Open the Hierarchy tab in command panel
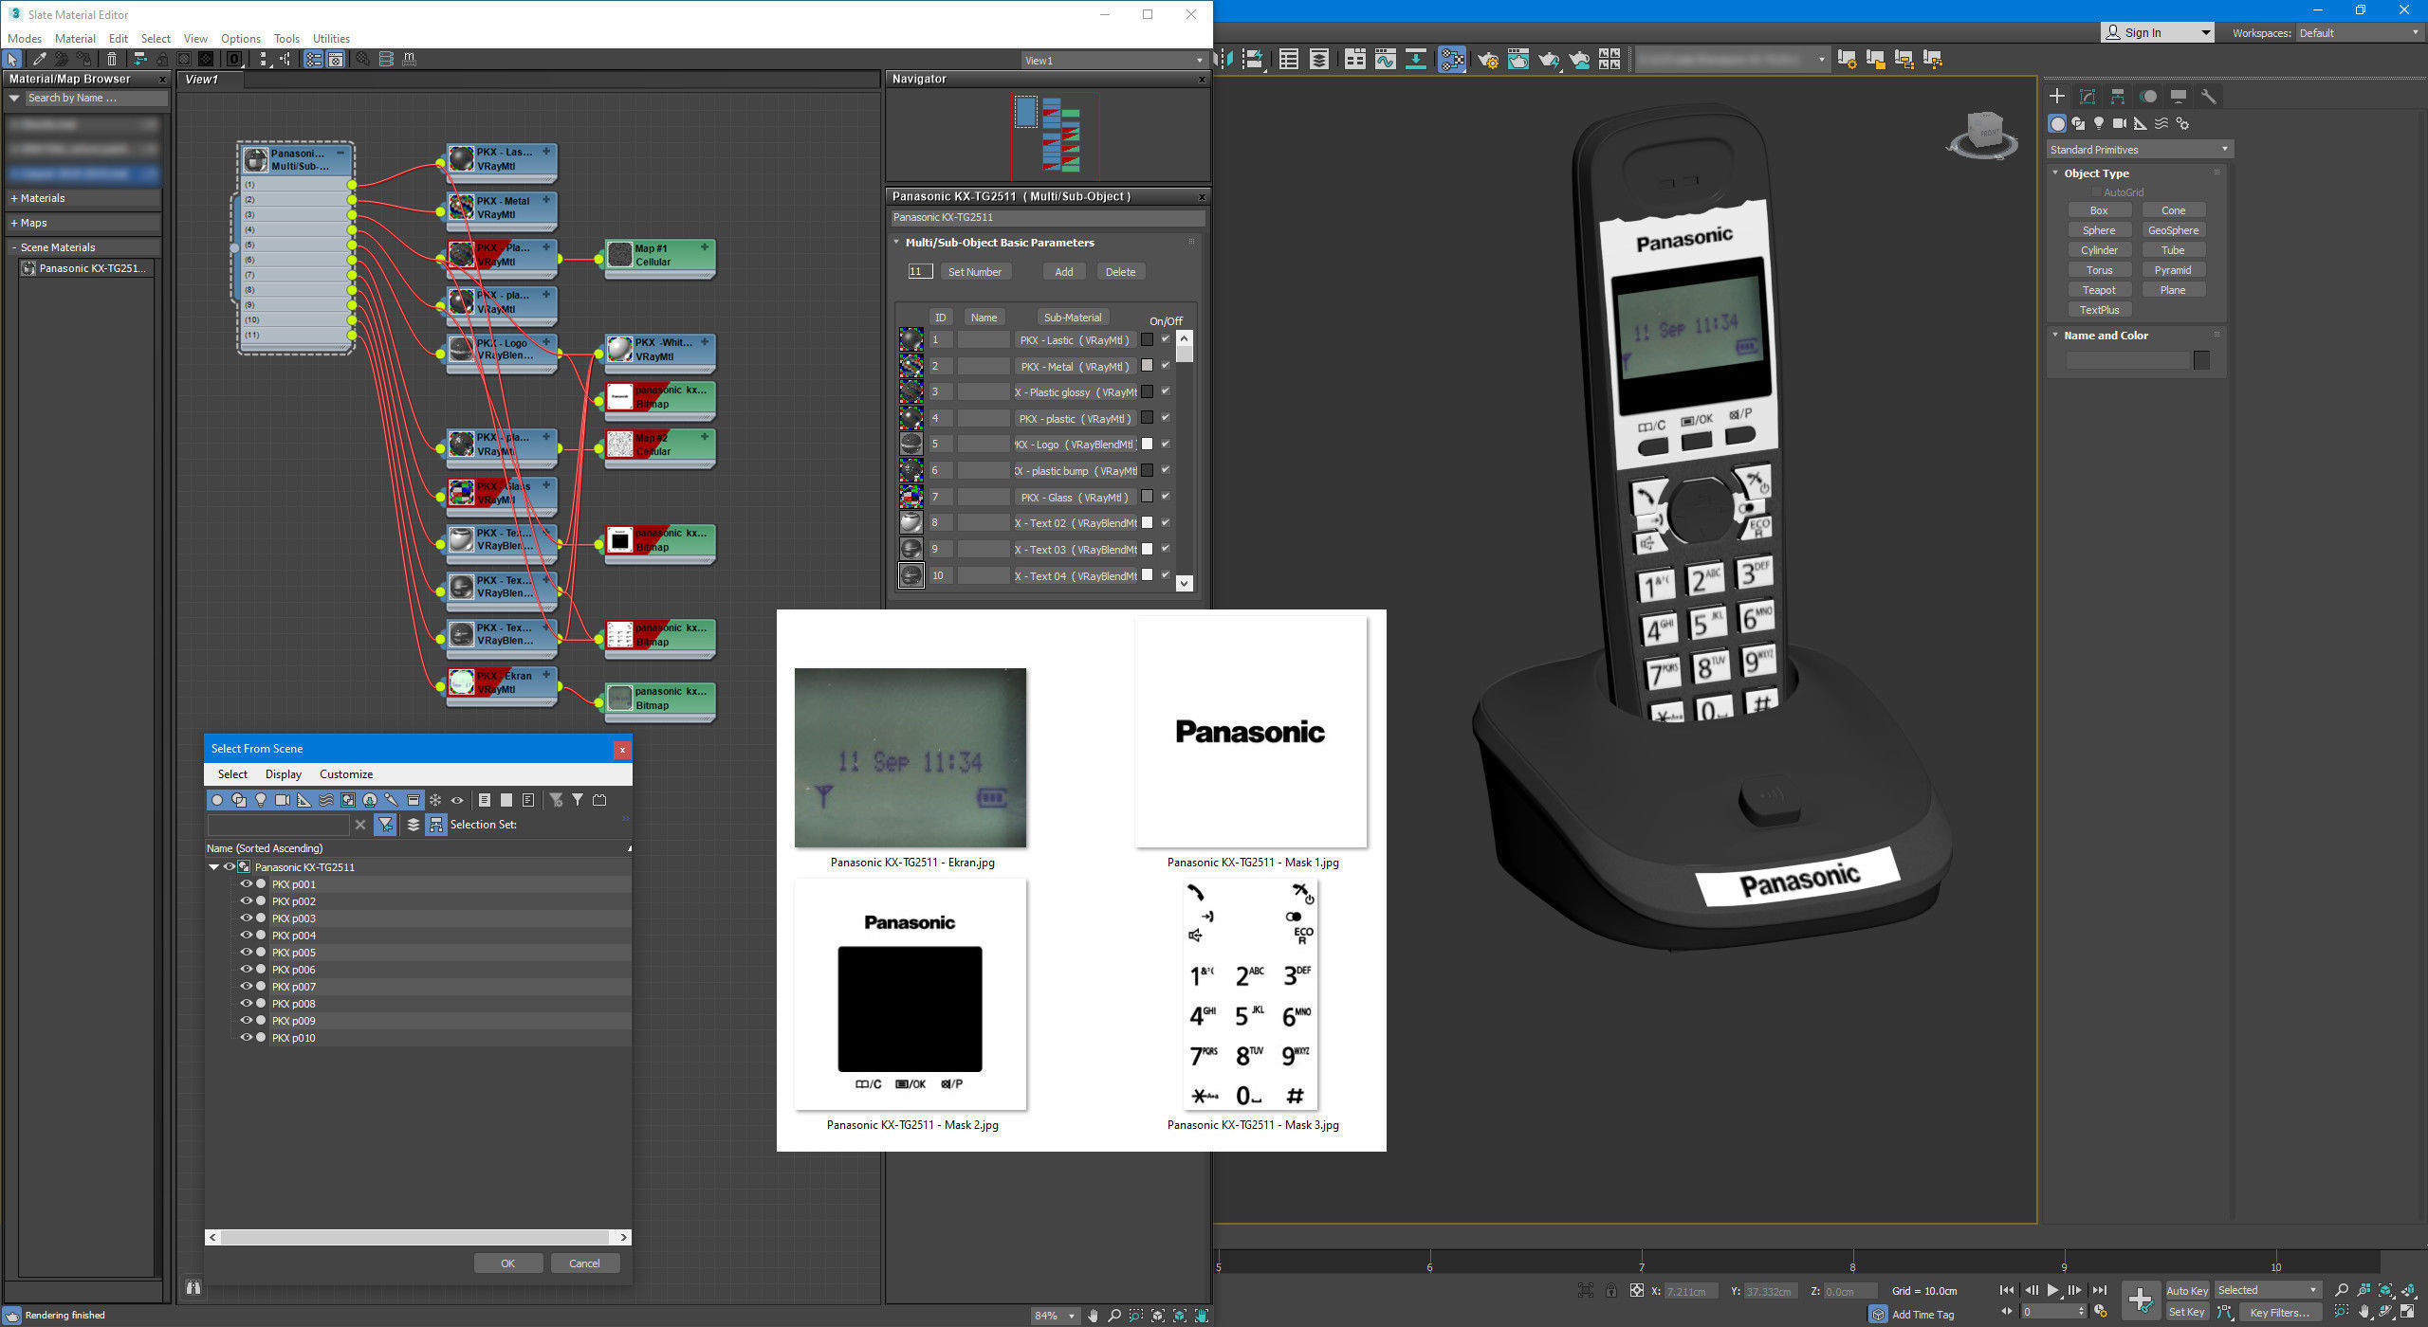Image resolution: width=2428 pixels, height=1327 pixels. click(x=2118, y=97)
